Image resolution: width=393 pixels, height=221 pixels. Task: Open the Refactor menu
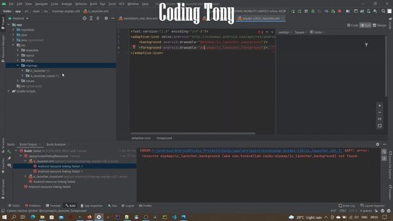coord(81,4)
